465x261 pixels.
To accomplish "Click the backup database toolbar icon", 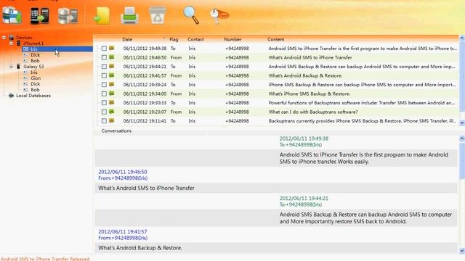I will coord(12,15).
